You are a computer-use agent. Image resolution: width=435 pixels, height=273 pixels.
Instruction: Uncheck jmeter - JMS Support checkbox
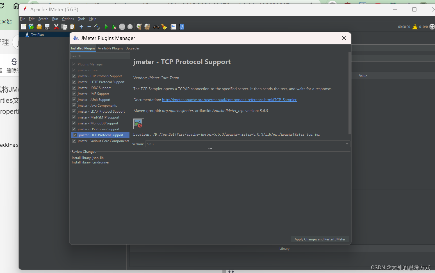pos(74,94)
